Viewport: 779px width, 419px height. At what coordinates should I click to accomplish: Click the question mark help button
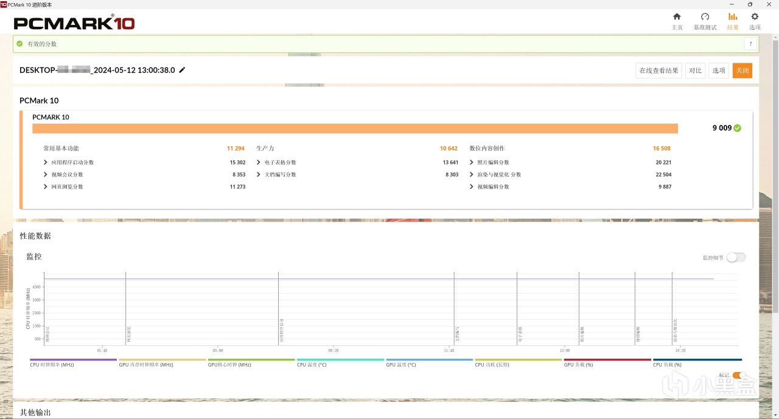pyautogui.click(x=750, y=44)
